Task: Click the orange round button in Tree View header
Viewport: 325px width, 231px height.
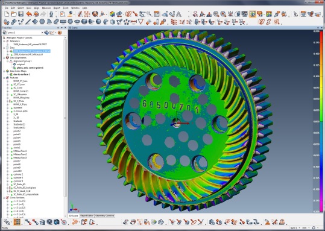Action: point(60,33)
